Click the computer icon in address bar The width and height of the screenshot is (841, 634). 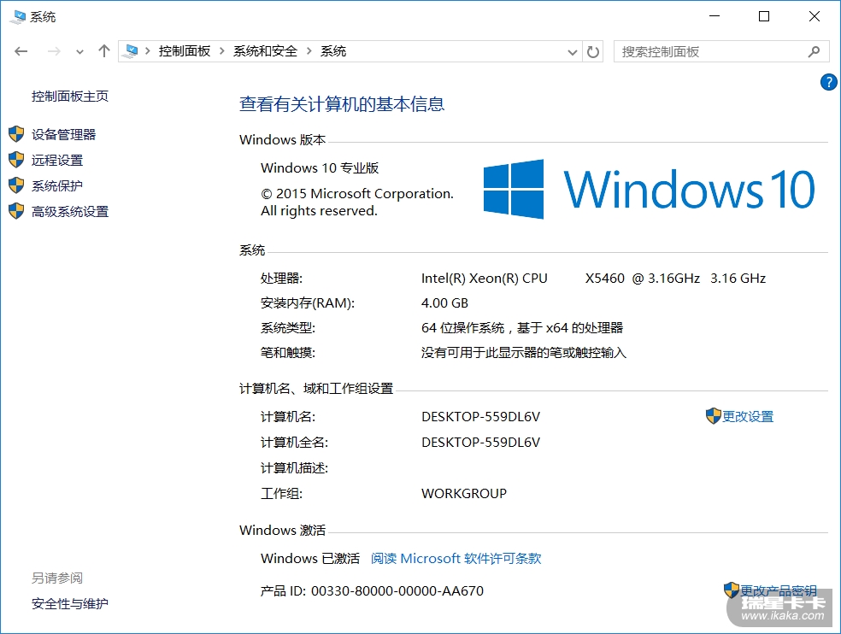tap(130, 51)
